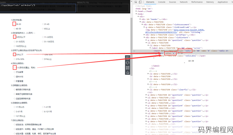Expand the li class="clearfix" node

pos(148,90)
